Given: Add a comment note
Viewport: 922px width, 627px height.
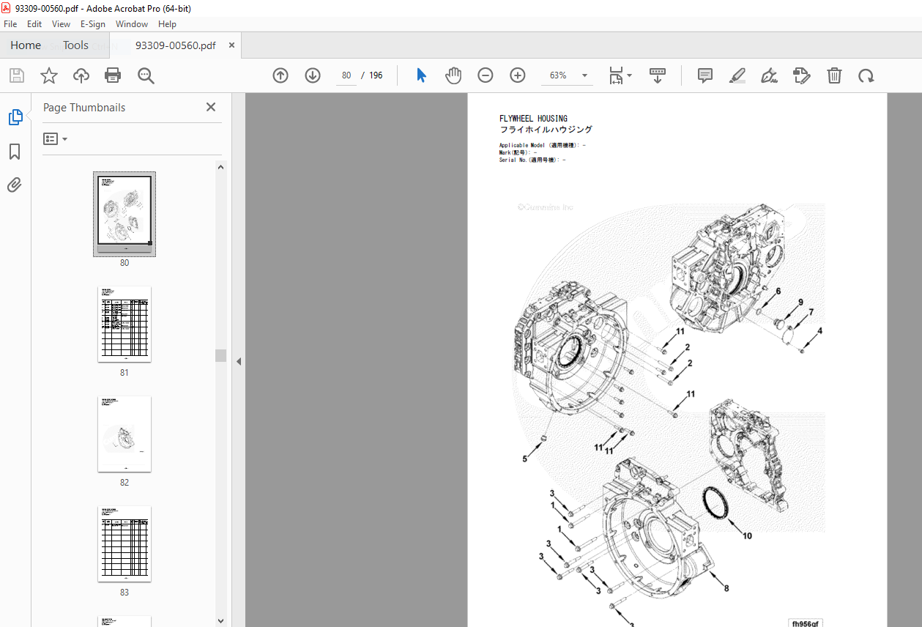Looking at the screenshot, I should (x=705, y=75).
